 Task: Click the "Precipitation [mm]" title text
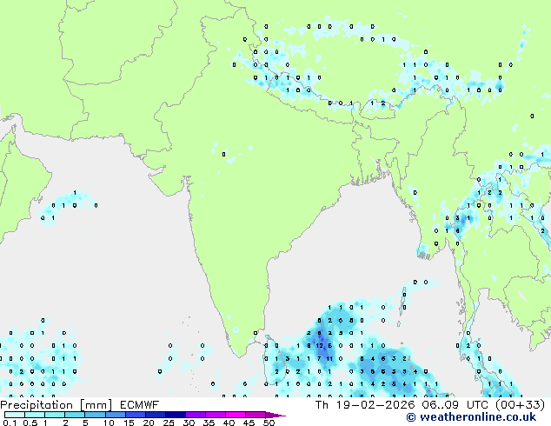pyautogui.click(x=56, y=405)
